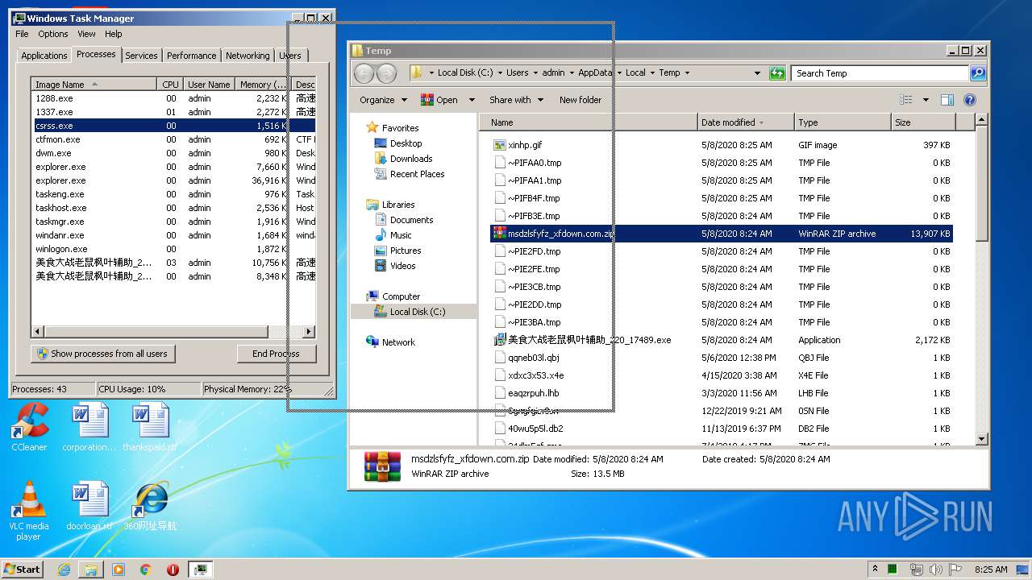
Task: Open doorloan.rtf desktop file
Action: [89, 506]
